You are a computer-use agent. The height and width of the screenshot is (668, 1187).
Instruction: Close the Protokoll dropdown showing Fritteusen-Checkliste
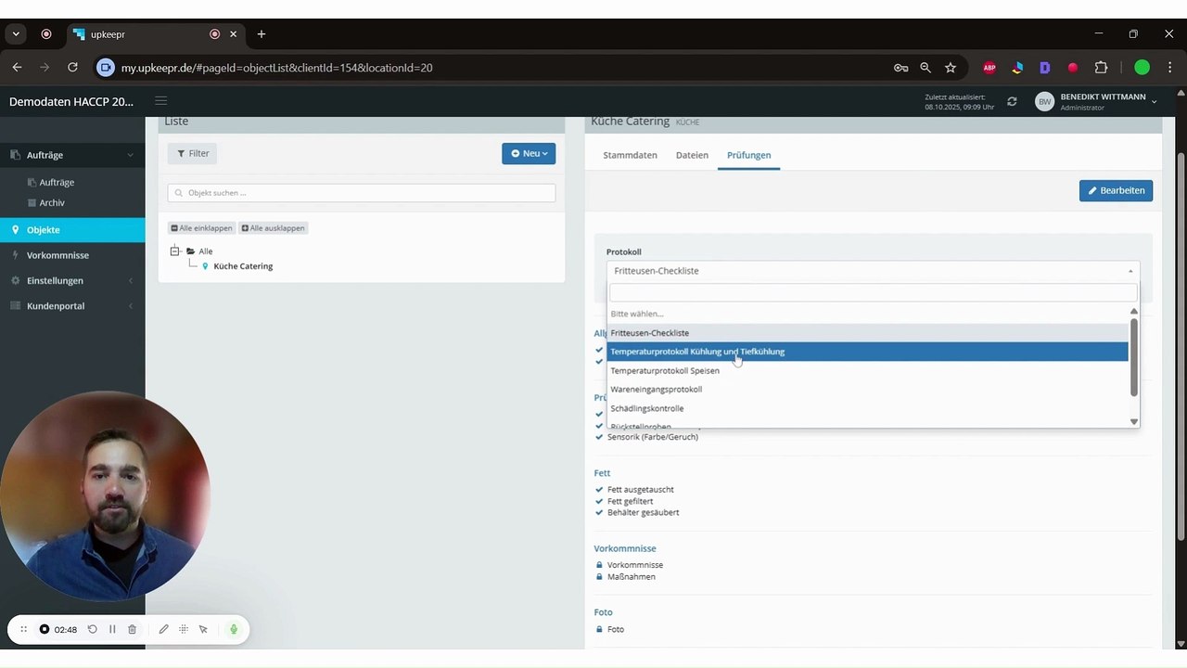[x=873, y=271]
